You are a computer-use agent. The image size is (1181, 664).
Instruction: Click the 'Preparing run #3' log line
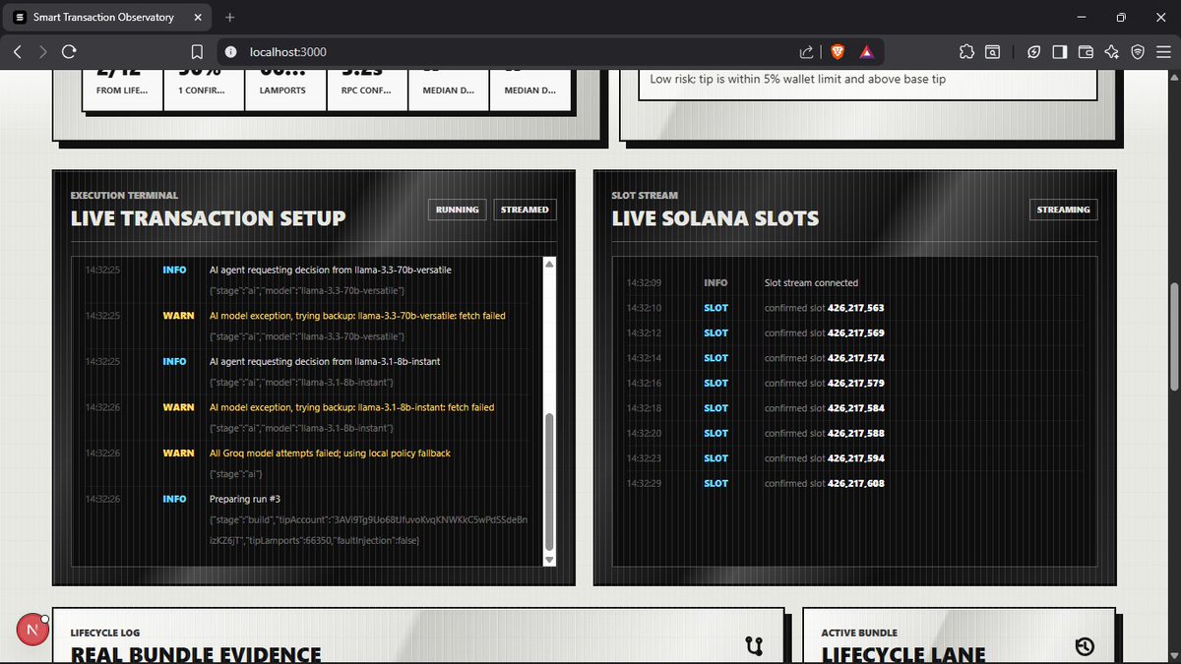(x=245, y=499)
